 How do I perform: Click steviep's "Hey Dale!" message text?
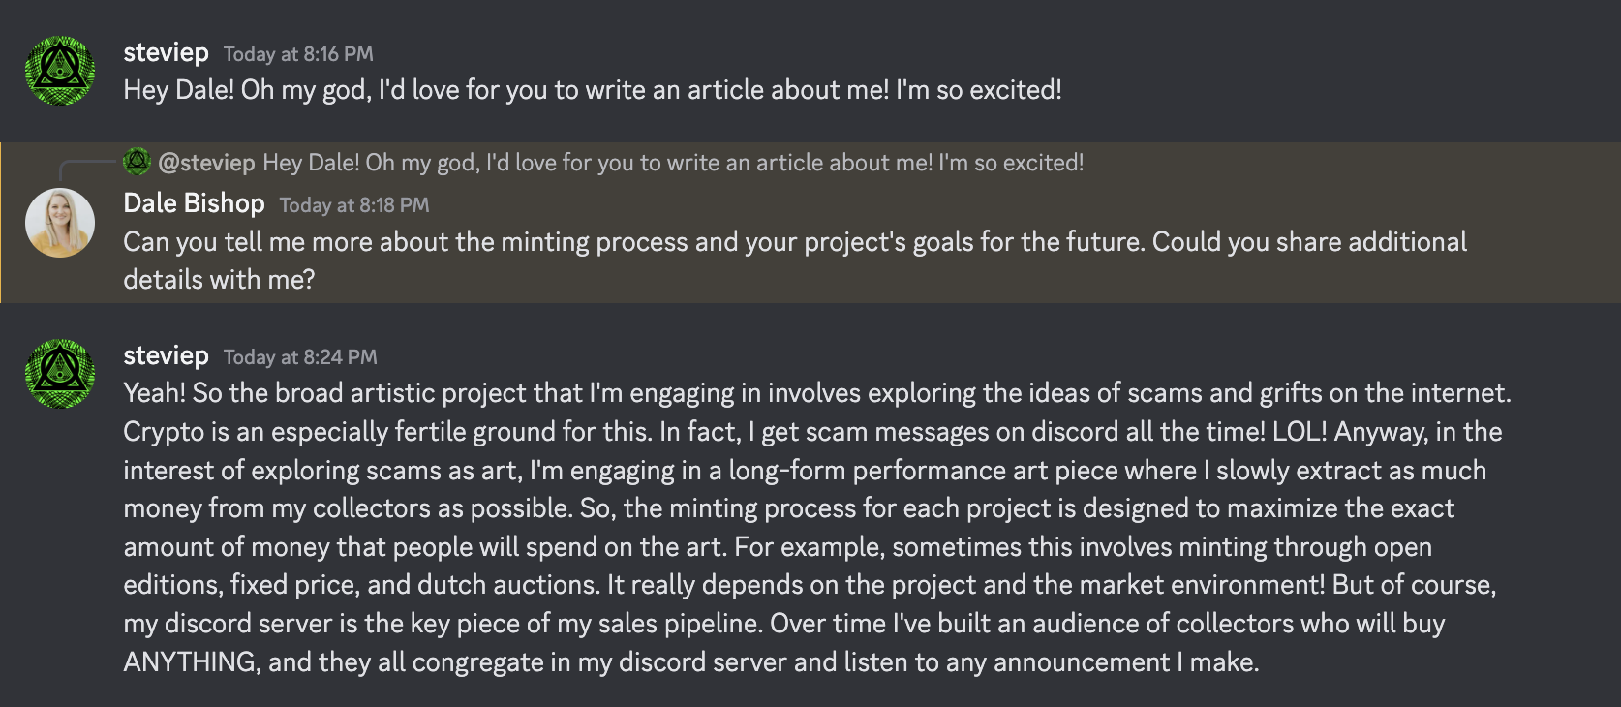tap(593, 90)
